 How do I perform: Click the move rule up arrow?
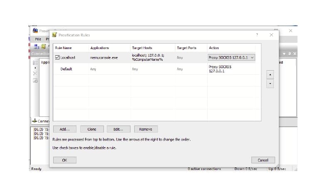click(x=270, y=75)
